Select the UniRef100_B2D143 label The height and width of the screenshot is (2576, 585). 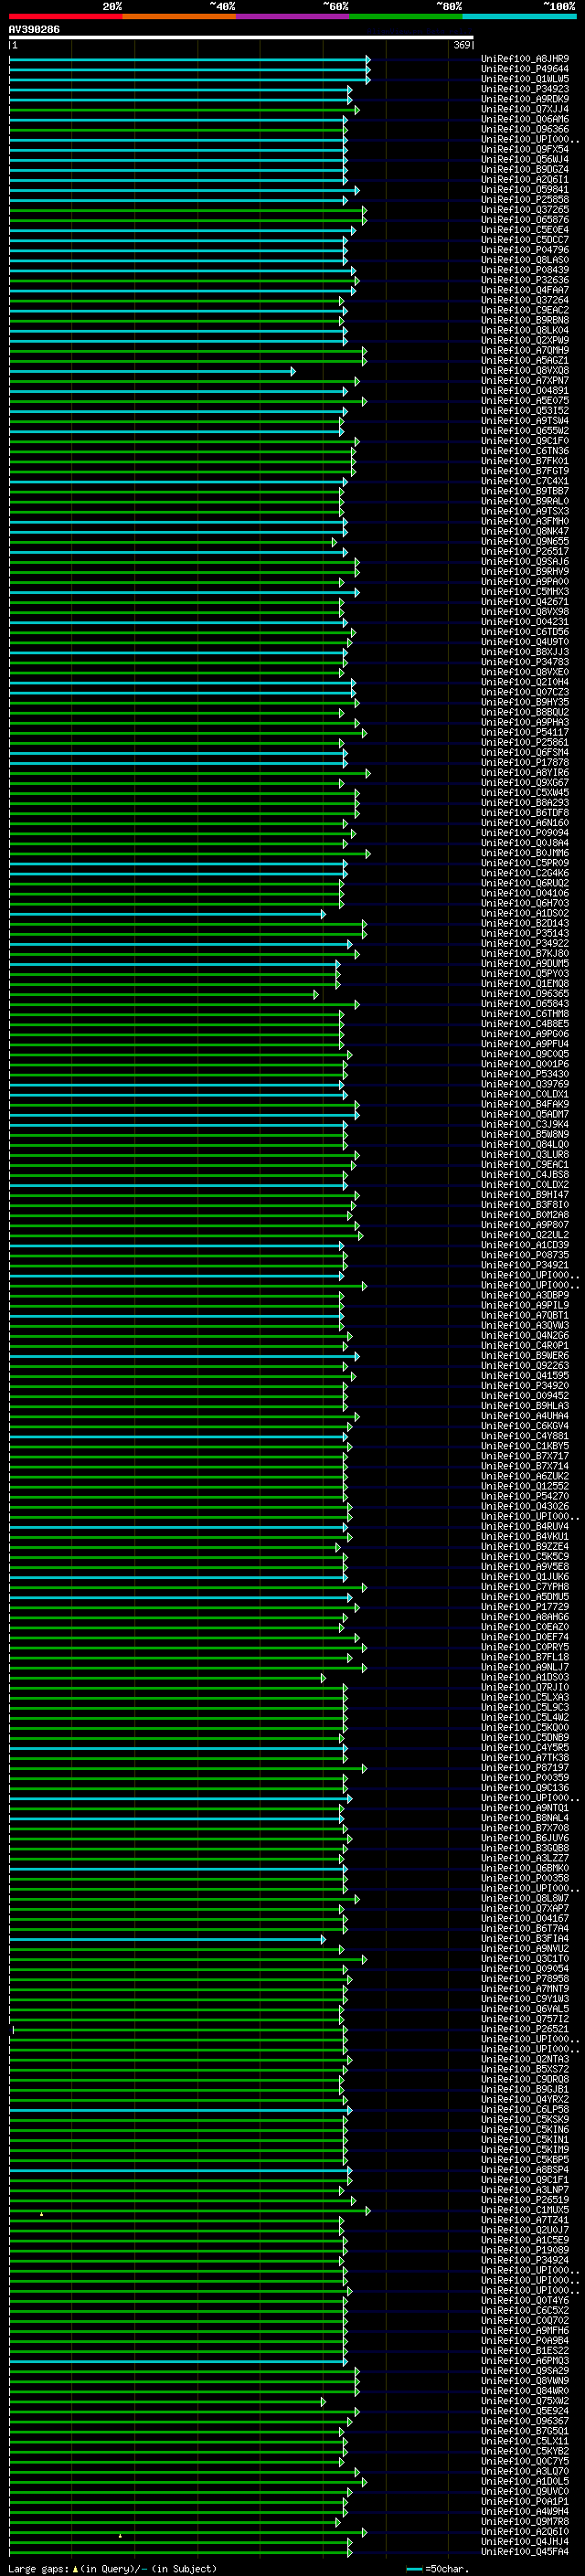(525, 923)
